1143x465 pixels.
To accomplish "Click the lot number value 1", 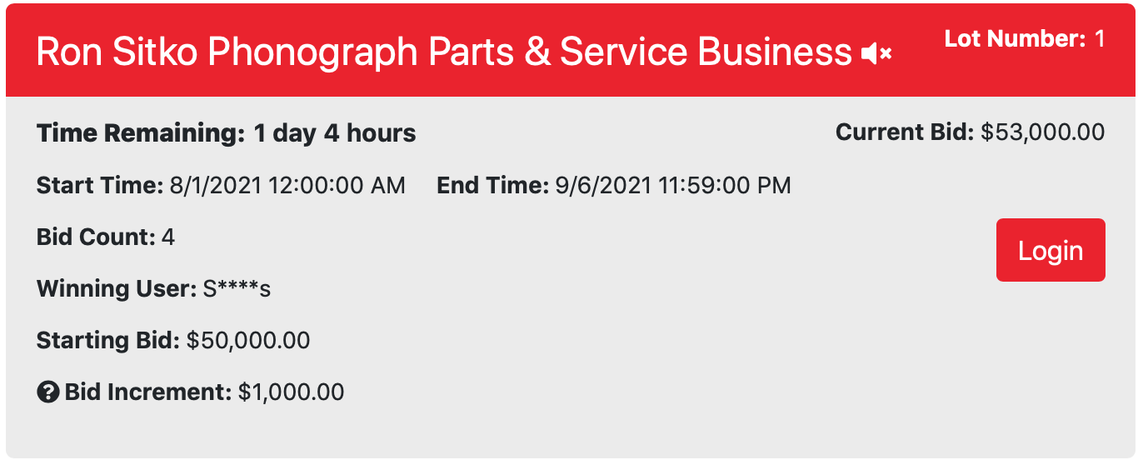I will [x=1100, y=38].
